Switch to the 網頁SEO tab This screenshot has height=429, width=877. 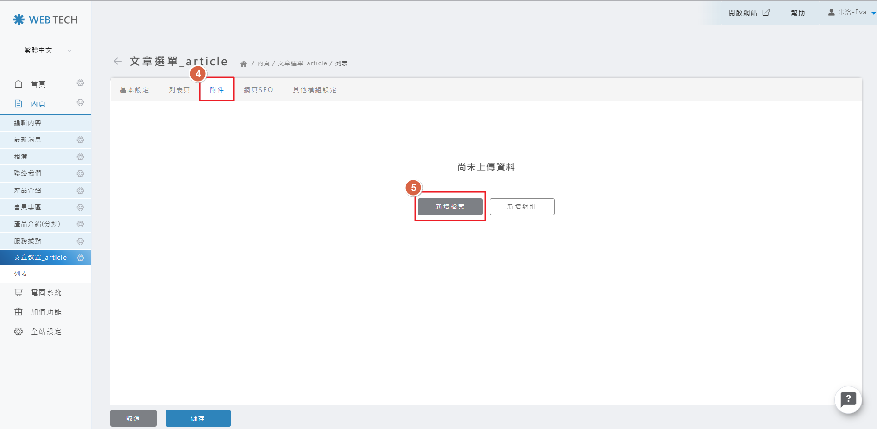259,90
